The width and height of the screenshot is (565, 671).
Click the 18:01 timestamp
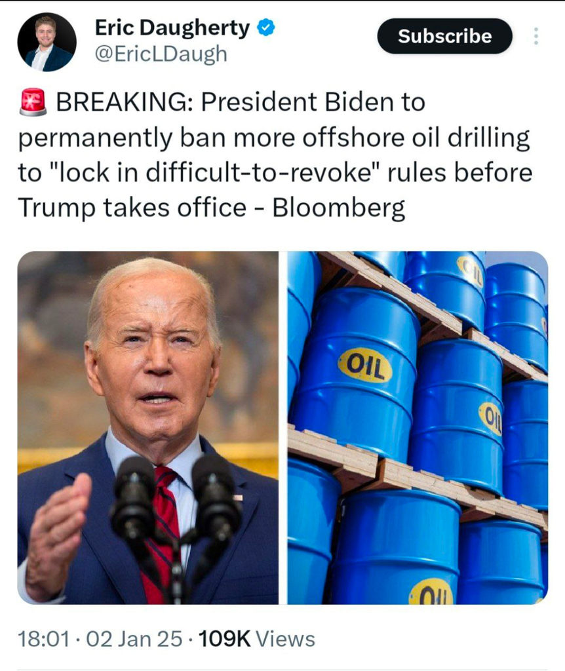point(43,639)
